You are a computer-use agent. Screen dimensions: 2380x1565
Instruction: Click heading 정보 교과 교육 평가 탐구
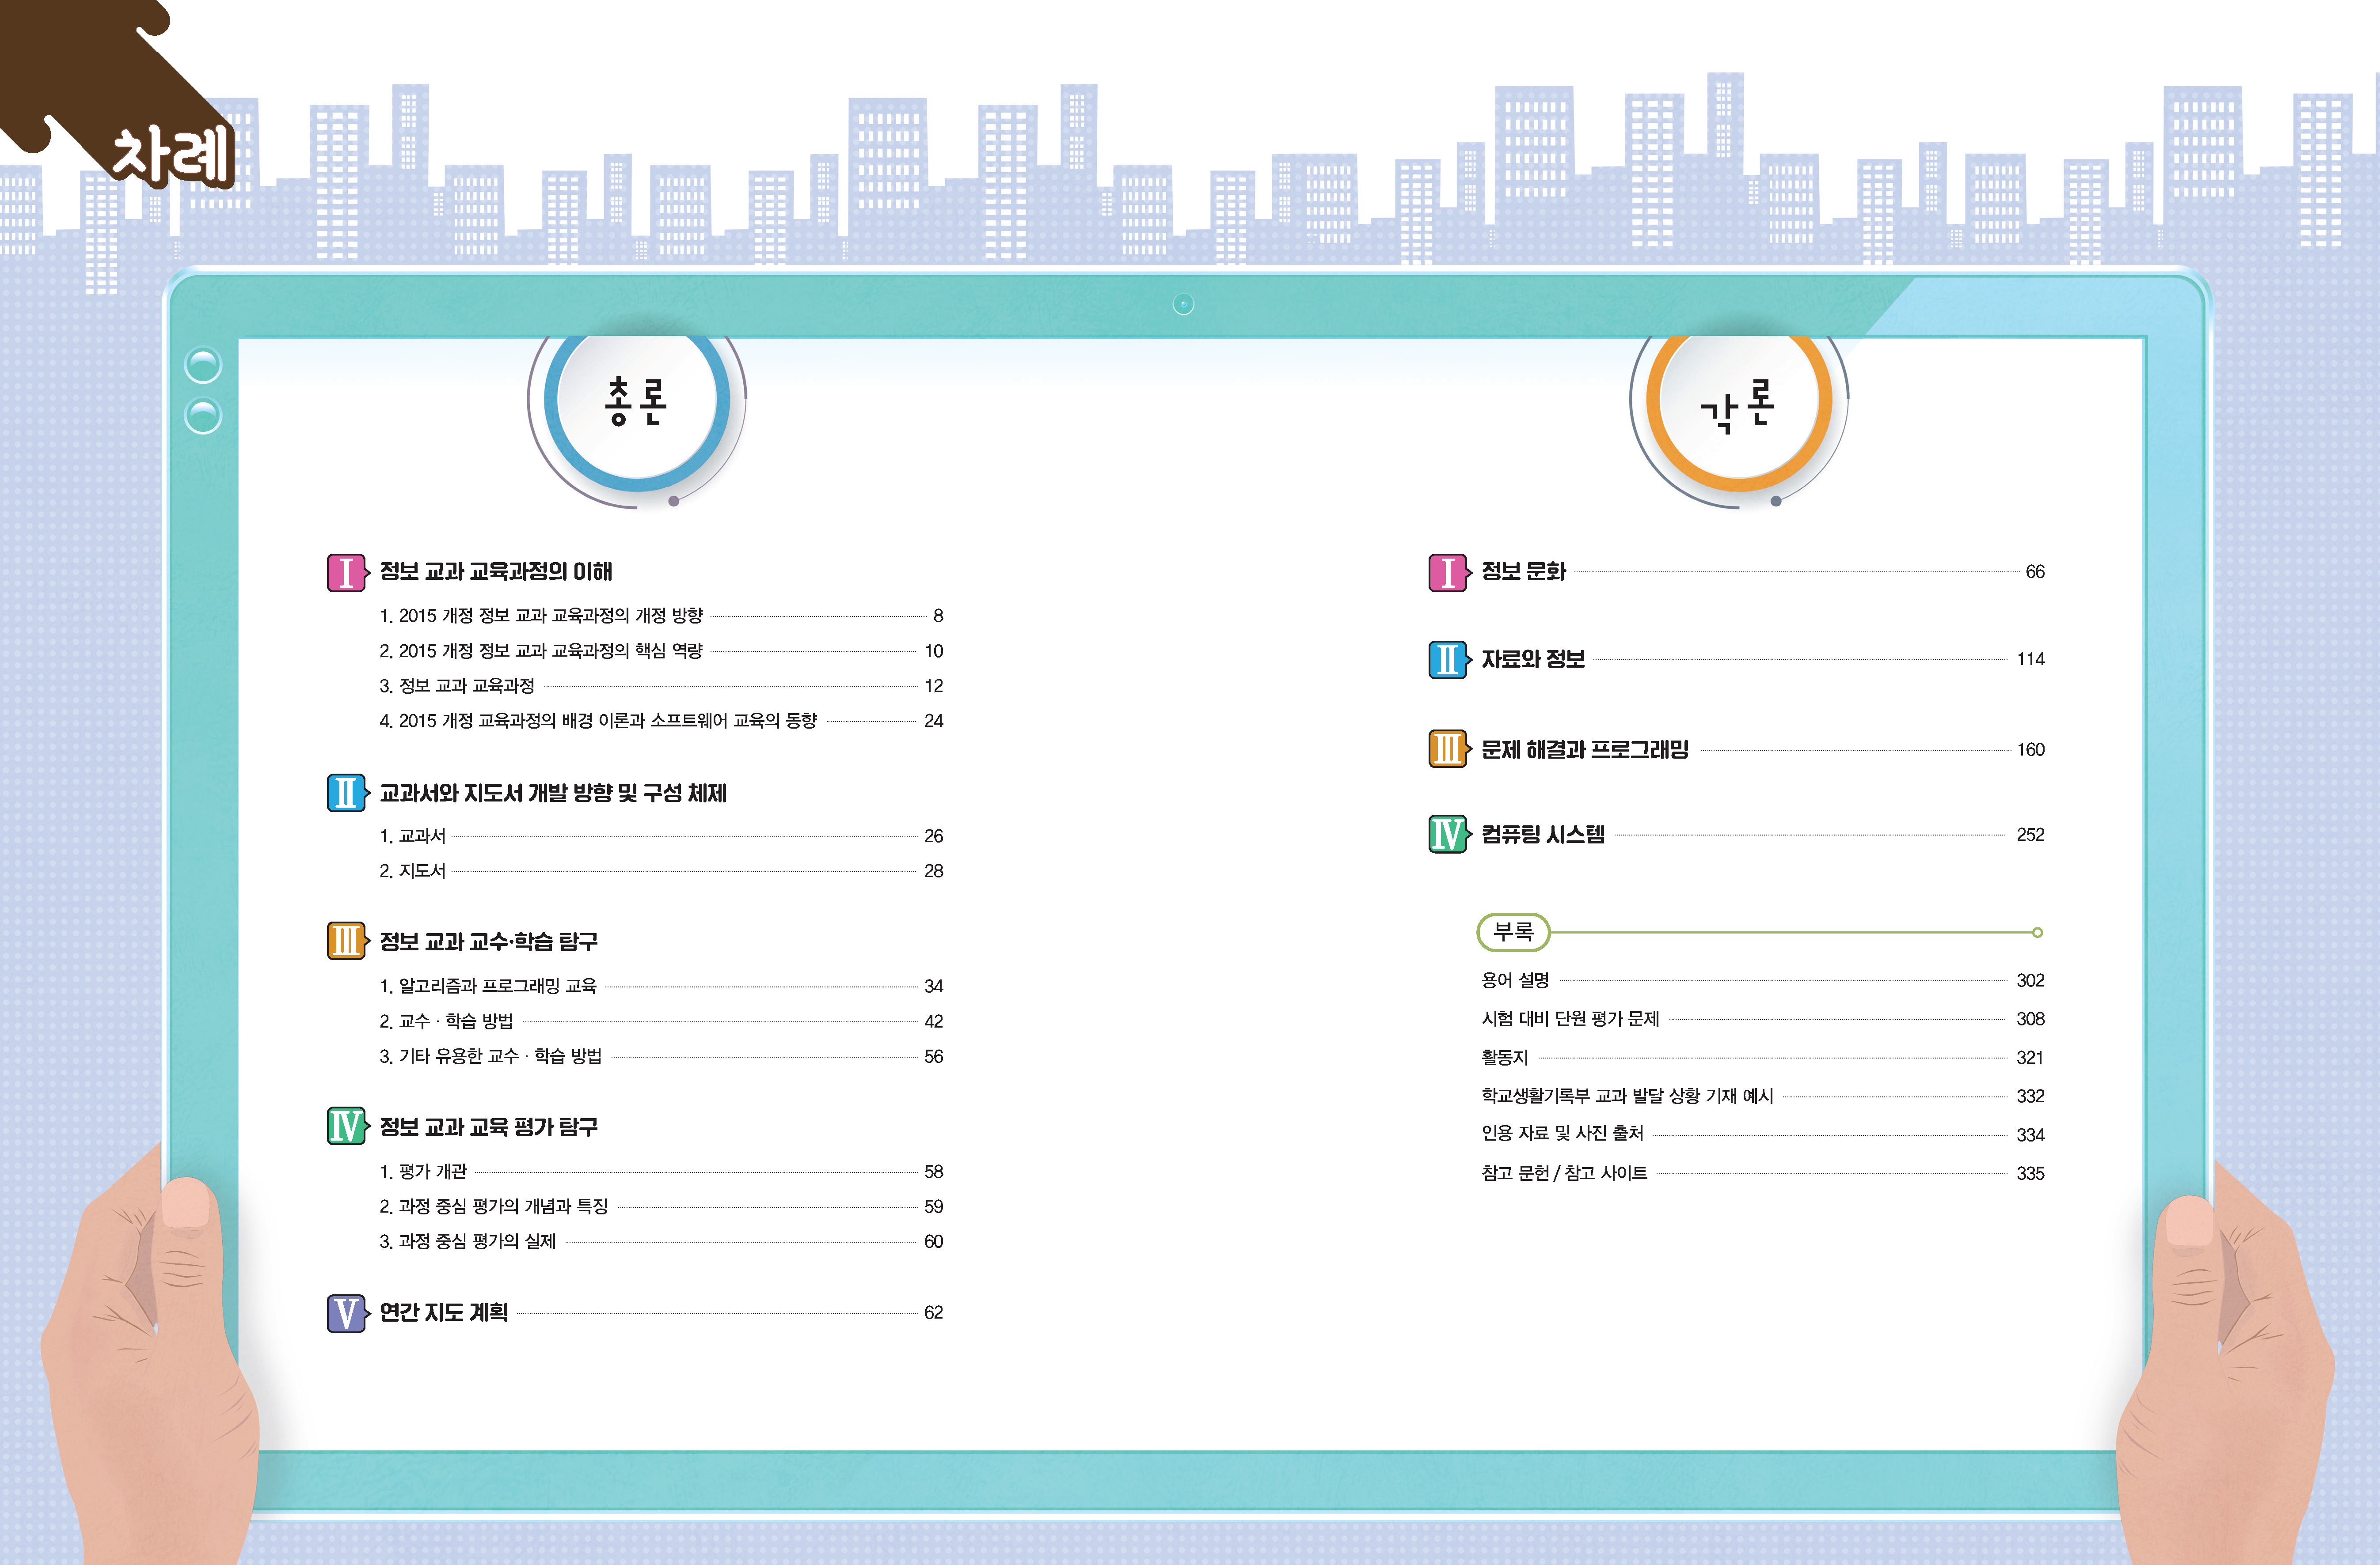[x=489, y=1127]
